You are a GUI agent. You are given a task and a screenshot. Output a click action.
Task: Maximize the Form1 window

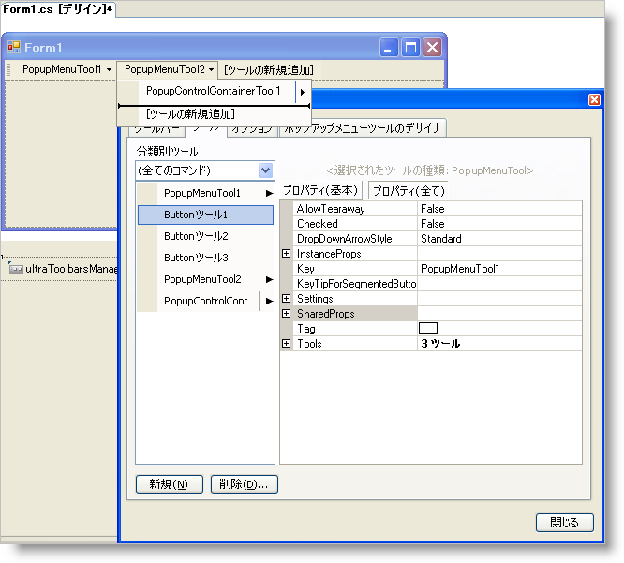410,48
